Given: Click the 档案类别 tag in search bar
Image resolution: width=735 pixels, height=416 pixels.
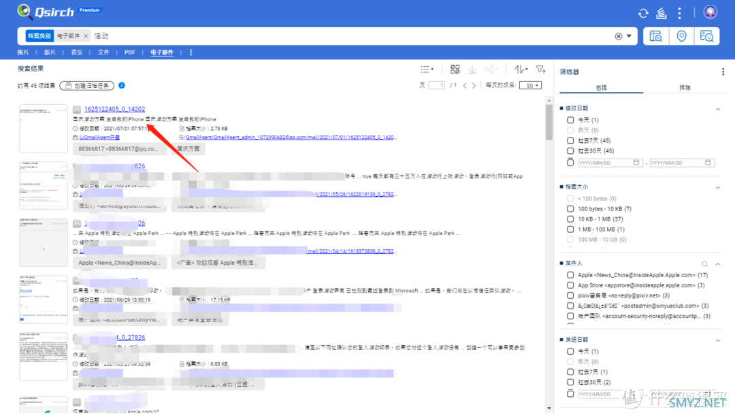Looking at the screenshot, I should click(x=39, y=36).
